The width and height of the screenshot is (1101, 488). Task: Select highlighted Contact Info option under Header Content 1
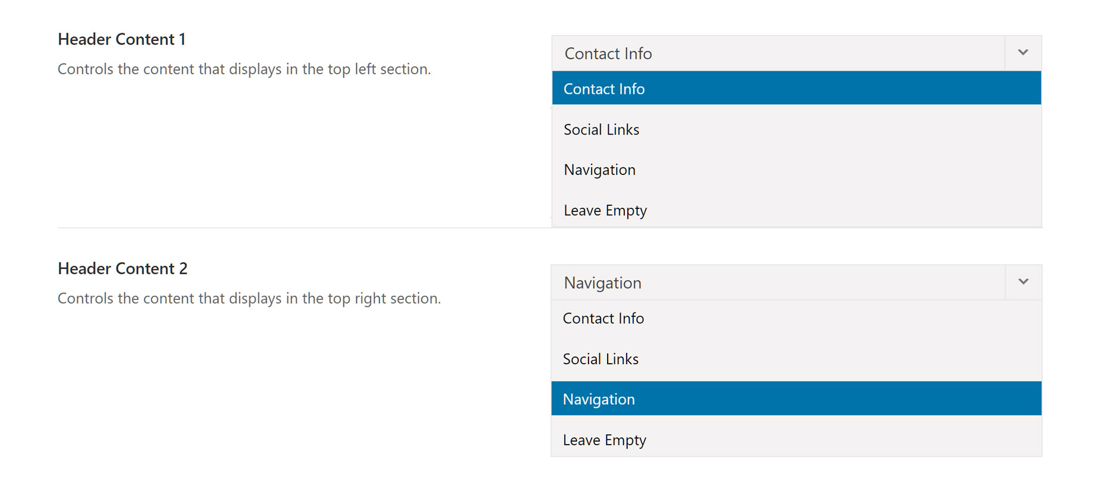(797, 88)
